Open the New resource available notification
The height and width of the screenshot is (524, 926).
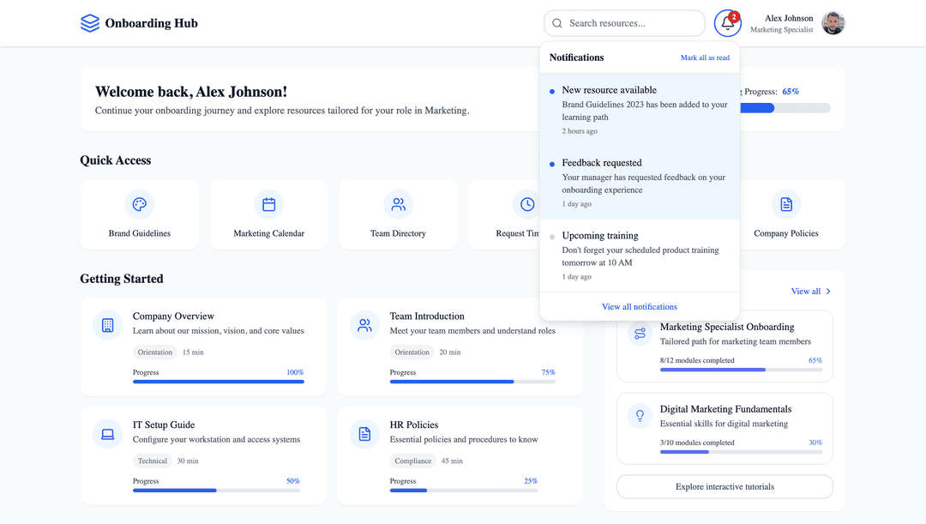[640, 110]
